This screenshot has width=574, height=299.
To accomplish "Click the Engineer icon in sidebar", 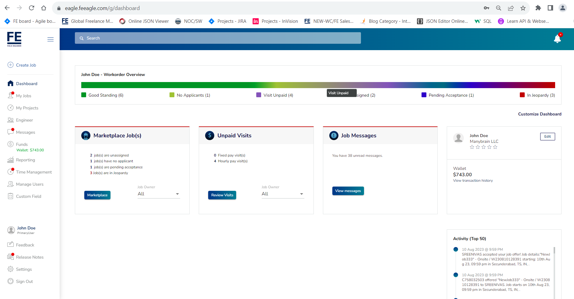I will click(10, 120).
